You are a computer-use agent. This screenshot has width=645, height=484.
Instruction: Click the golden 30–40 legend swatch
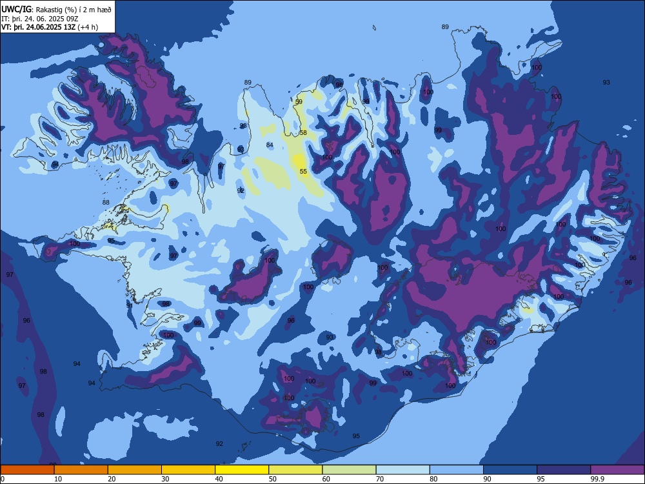pyautogui.click(x=188, y=470)
